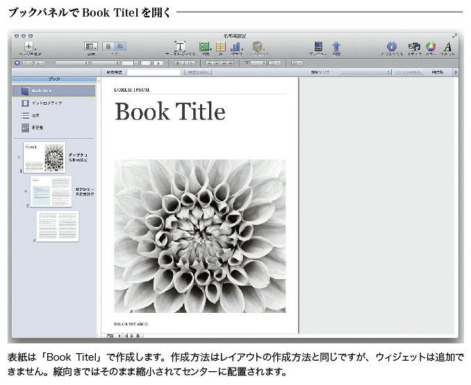
Task: Collapse the Section disclosure triangle
Action: [26, 191]
